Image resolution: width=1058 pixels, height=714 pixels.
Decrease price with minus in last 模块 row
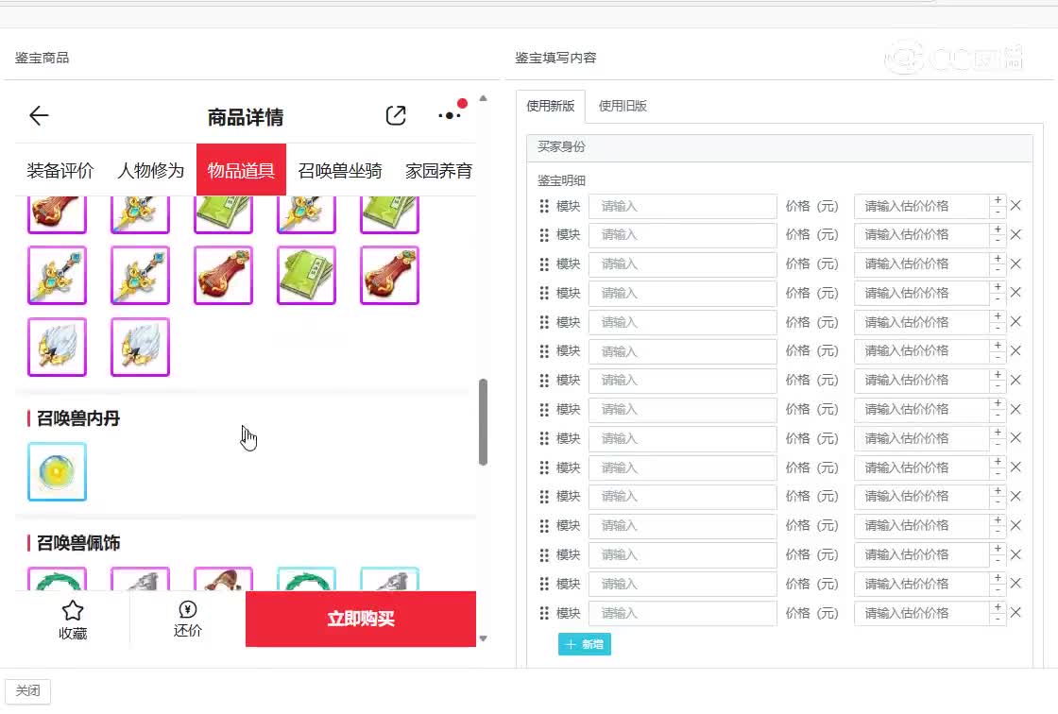pyautogui.click(x=998, y=619)
